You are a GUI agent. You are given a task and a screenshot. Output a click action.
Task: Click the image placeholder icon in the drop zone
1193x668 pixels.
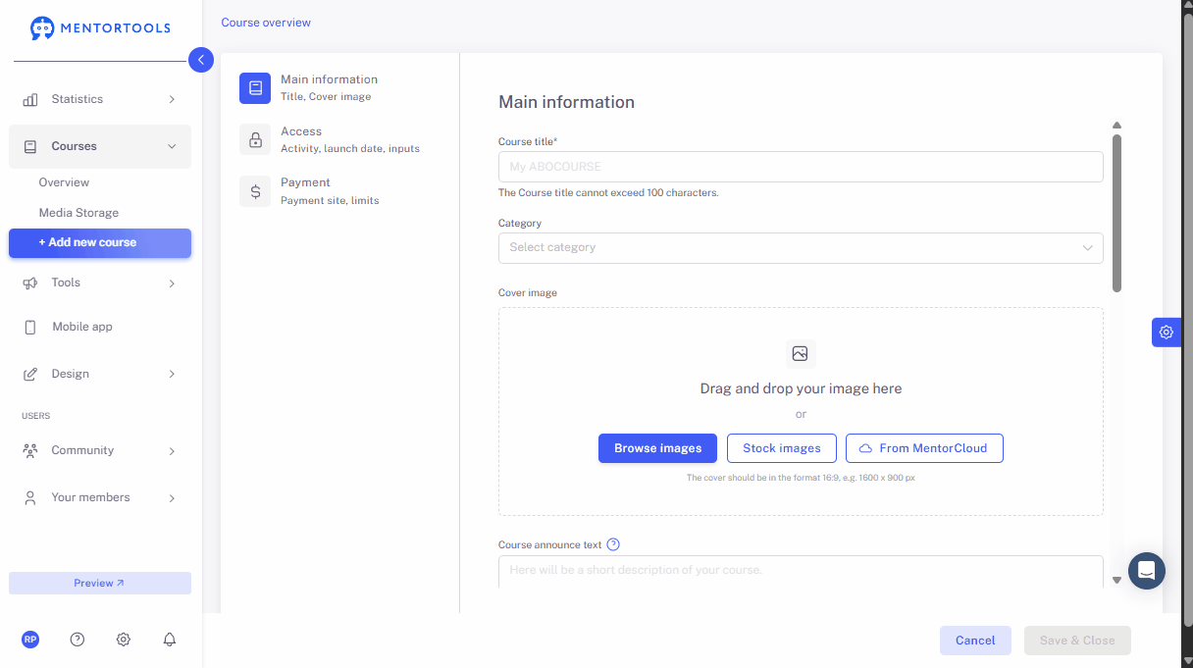(x=801, y=354)
